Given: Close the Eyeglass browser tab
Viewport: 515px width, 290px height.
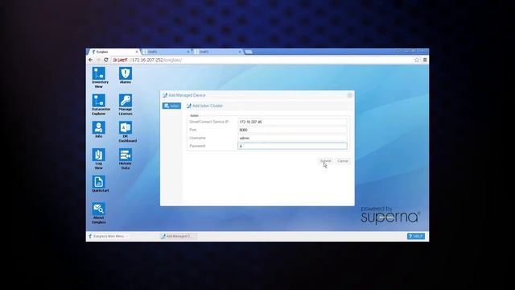Looking at the screenshot, I should coord(137,52).
